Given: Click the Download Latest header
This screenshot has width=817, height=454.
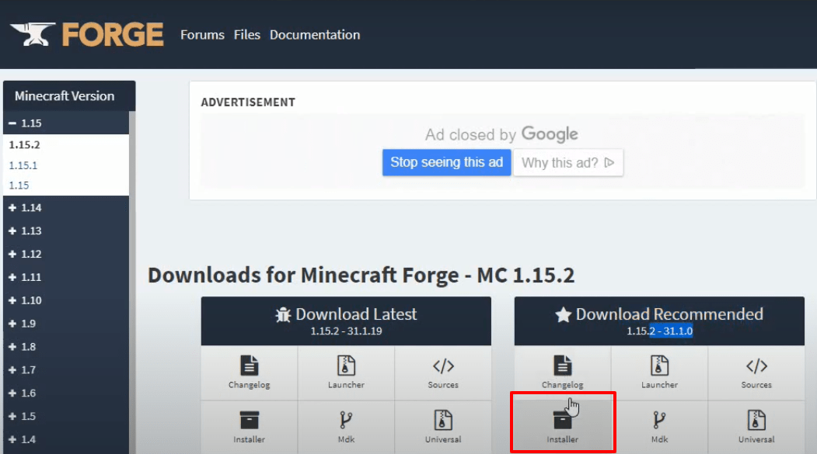Looking at the screenshot, I should coord(346,321).
